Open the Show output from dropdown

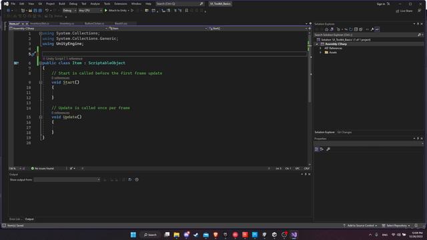tap(67, 179)
